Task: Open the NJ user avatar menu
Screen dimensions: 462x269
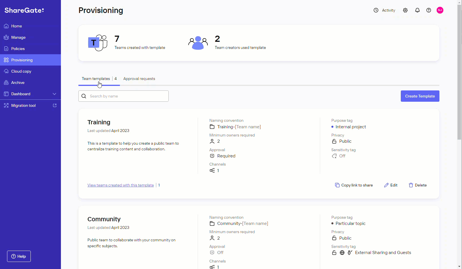Action: [x=440, y=10]
